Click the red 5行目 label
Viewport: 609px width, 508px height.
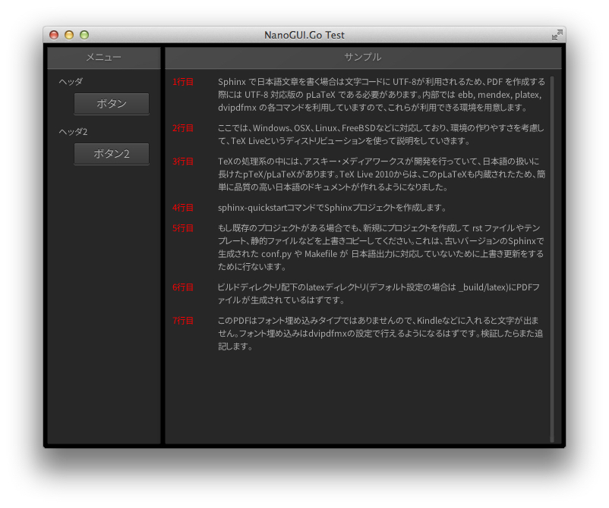pyautogui.click(x=183, y=228)
